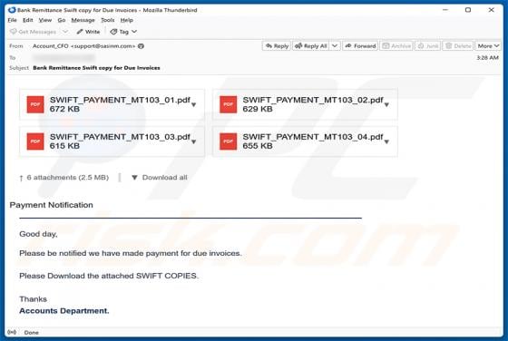Open PDF icon of SWIFT_PAYMENT_MT103_02.pdf

[228, 104]
